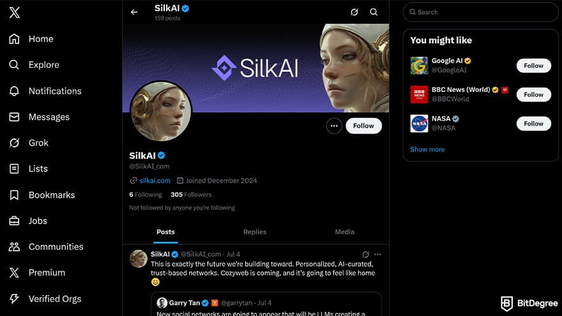Open Verified Orgs in sidebar

tap(45, 299)
